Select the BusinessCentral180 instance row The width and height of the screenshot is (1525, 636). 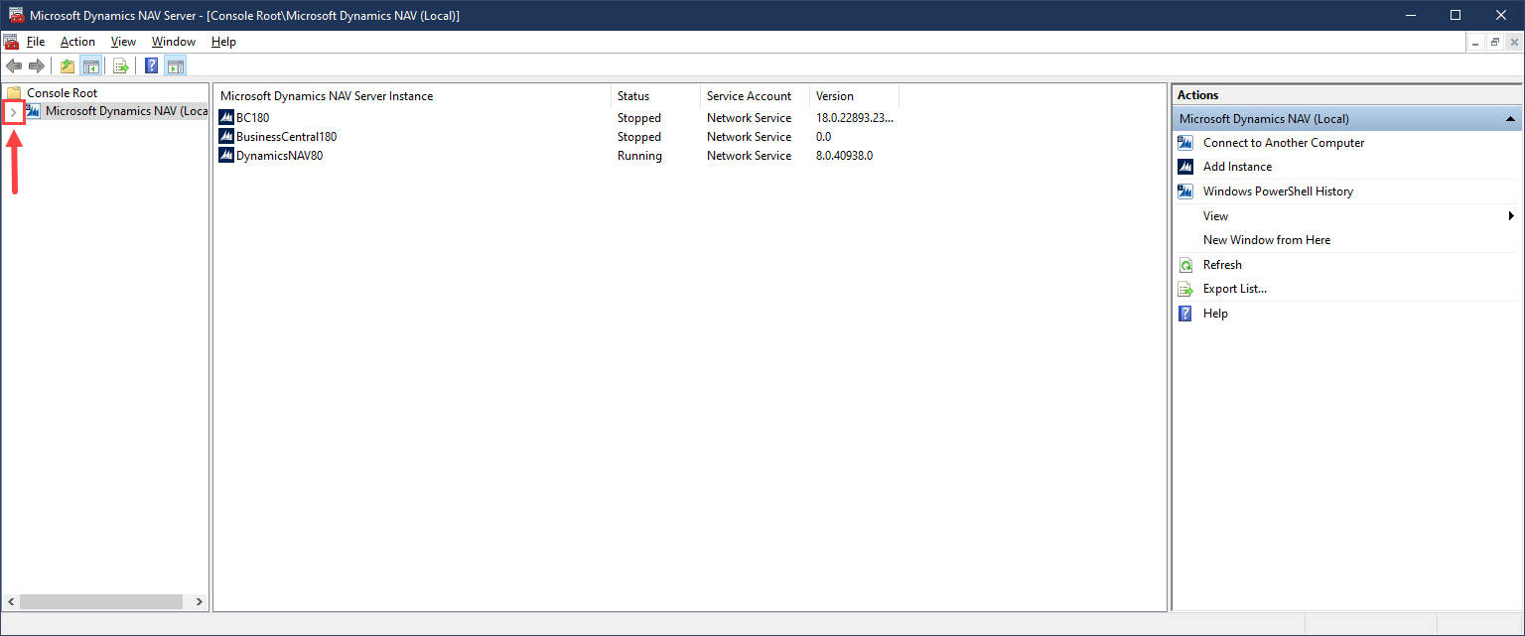point(286,137)
